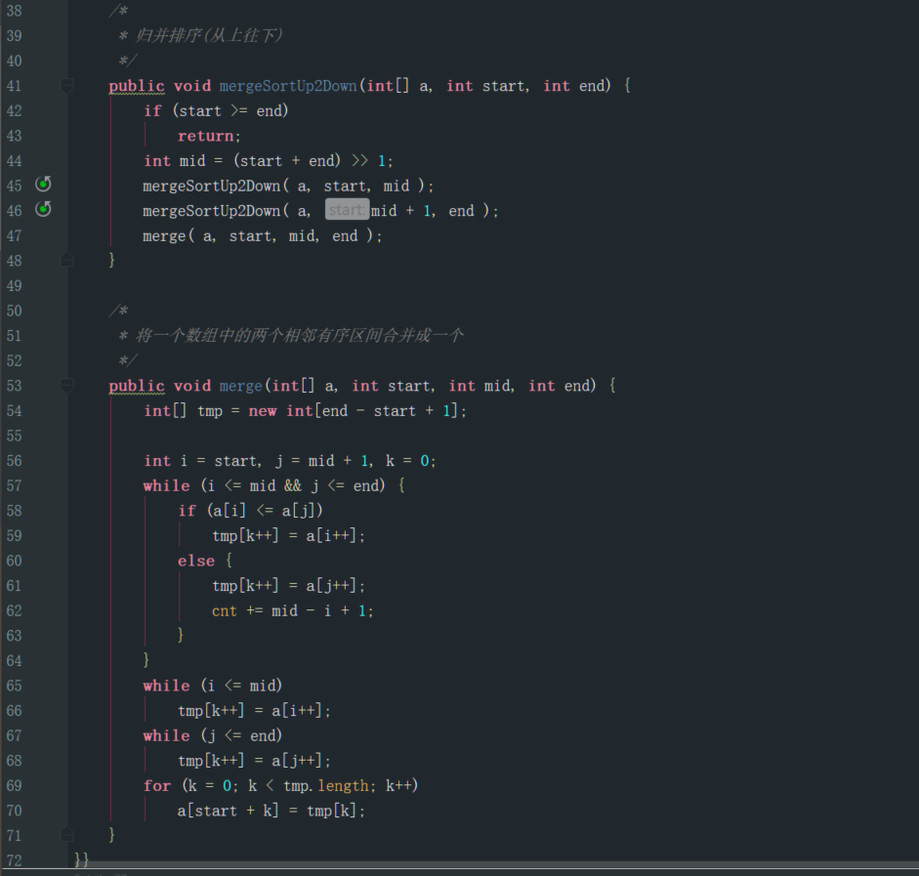
Task: Click the 'else' keyword on line 60
Action: tap(195, 561)
